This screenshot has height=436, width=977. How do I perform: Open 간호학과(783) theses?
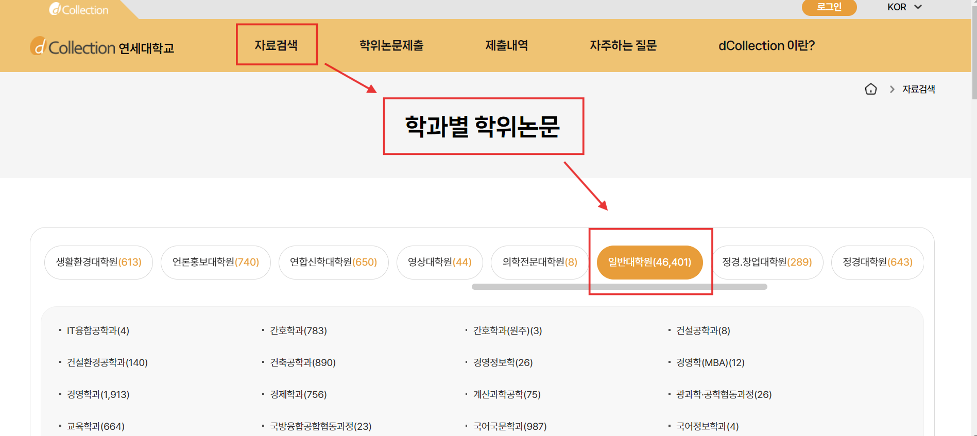click(x=299, y=330)
